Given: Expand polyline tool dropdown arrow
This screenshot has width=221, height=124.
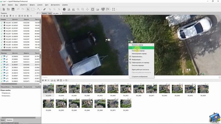Looking at the screenshot, I should coord(41,9).
